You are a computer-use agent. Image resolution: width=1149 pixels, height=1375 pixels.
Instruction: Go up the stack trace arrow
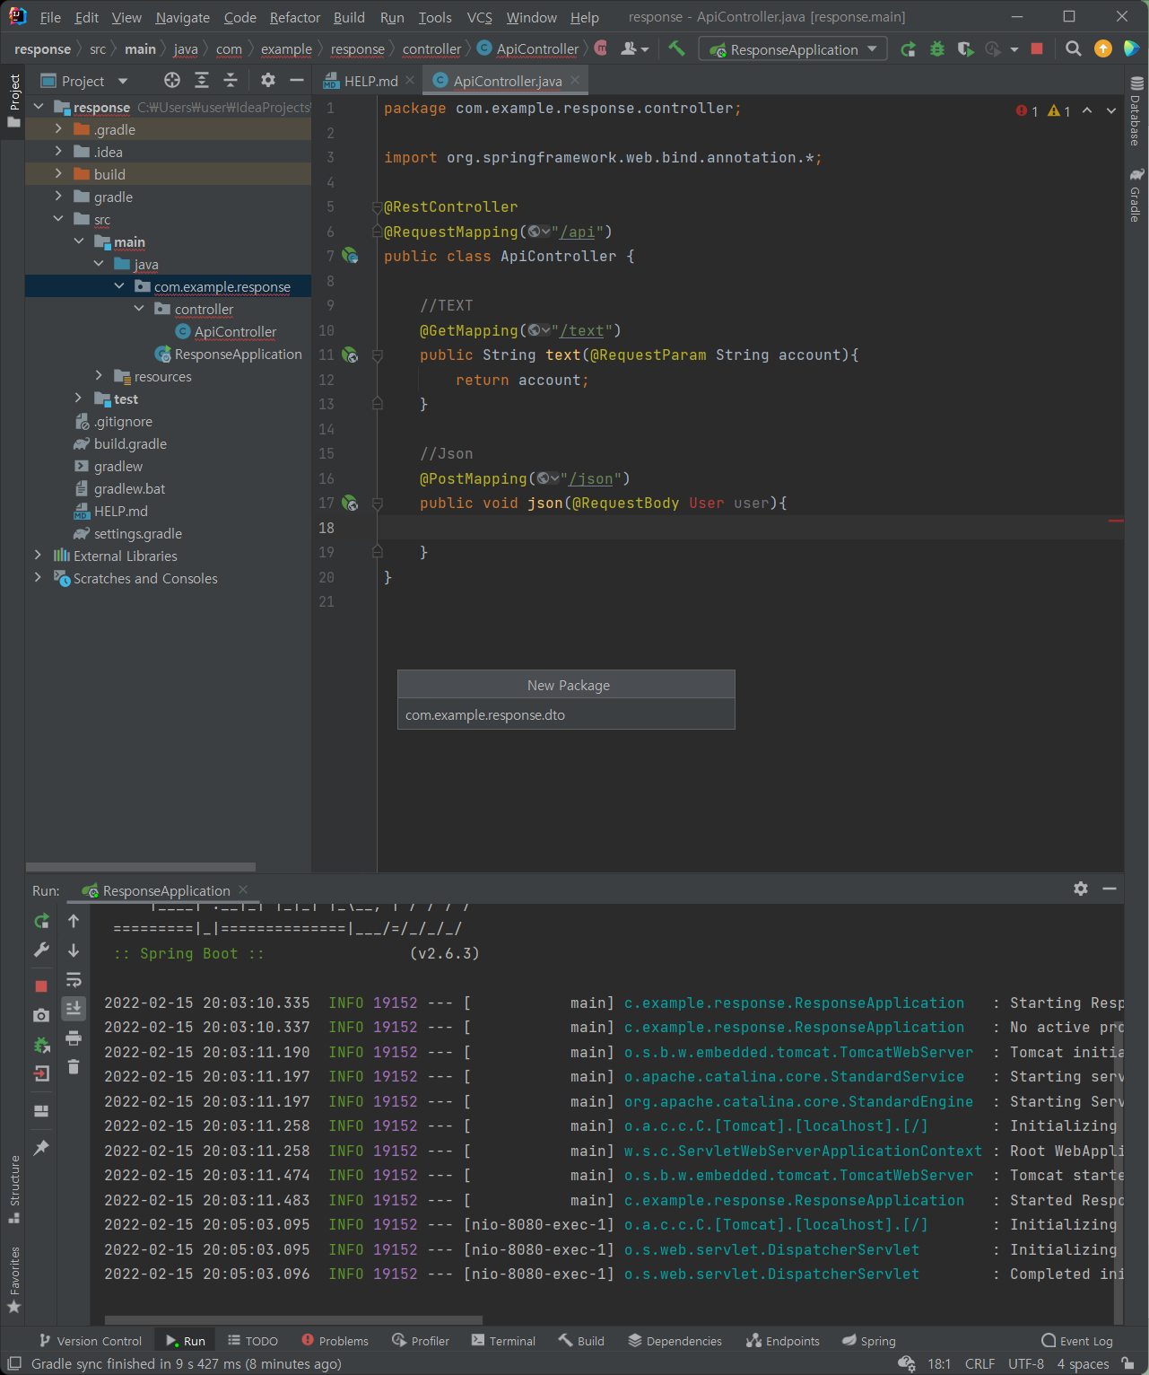(74, 921)
